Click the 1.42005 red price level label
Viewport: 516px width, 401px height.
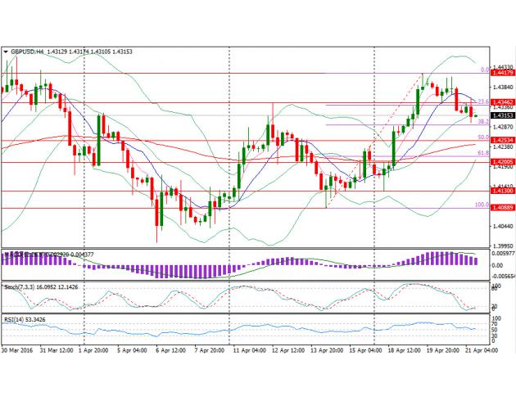coord(503,162)
